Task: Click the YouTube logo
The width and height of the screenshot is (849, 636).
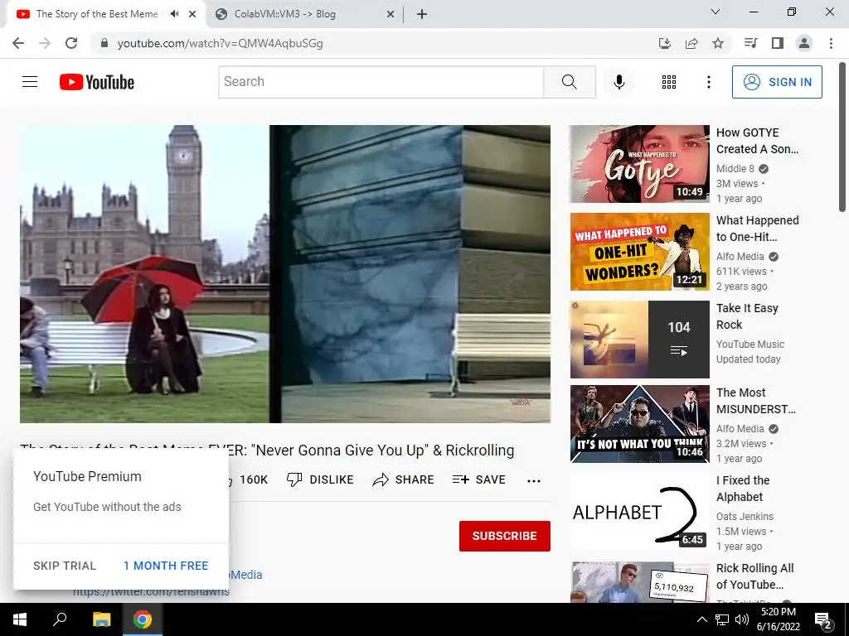Action: pos(97,82)
